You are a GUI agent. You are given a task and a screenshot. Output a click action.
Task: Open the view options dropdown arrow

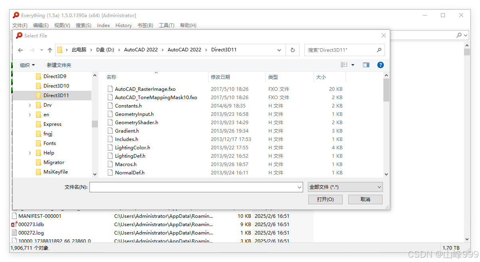pos(353,65)
